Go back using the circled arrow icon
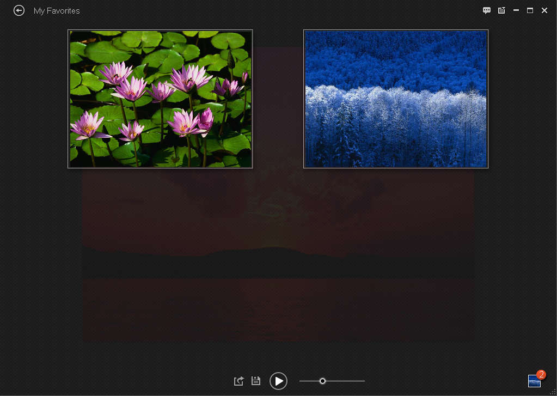 19,11
